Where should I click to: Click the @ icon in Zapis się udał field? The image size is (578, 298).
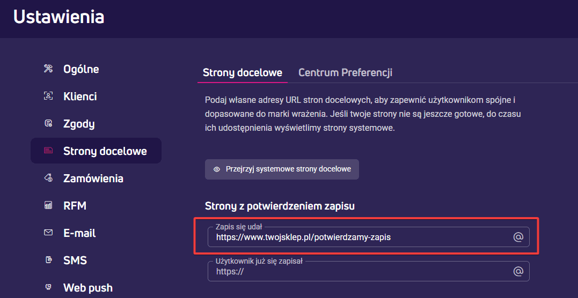[518, 237]
